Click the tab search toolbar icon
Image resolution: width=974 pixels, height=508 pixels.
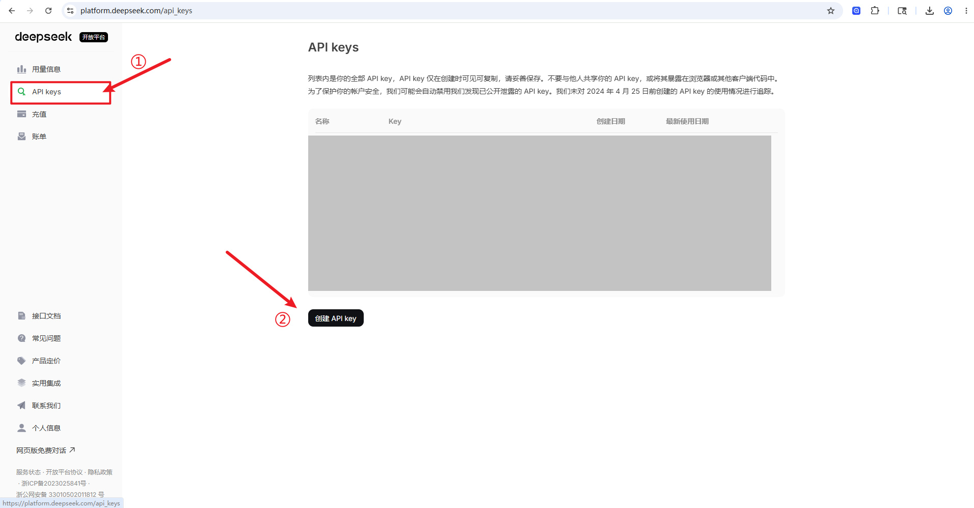[902, 11]
